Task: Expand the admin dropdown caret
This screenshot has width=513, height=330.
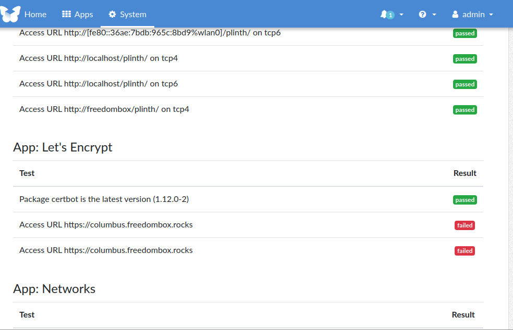Action: (491, 15)
